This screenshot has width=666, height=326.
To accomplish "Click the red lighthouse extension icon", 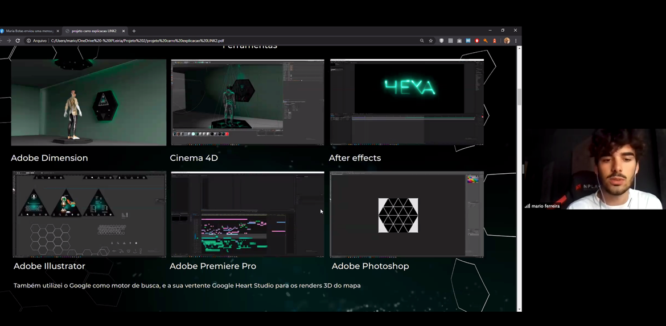I will 495,41.
